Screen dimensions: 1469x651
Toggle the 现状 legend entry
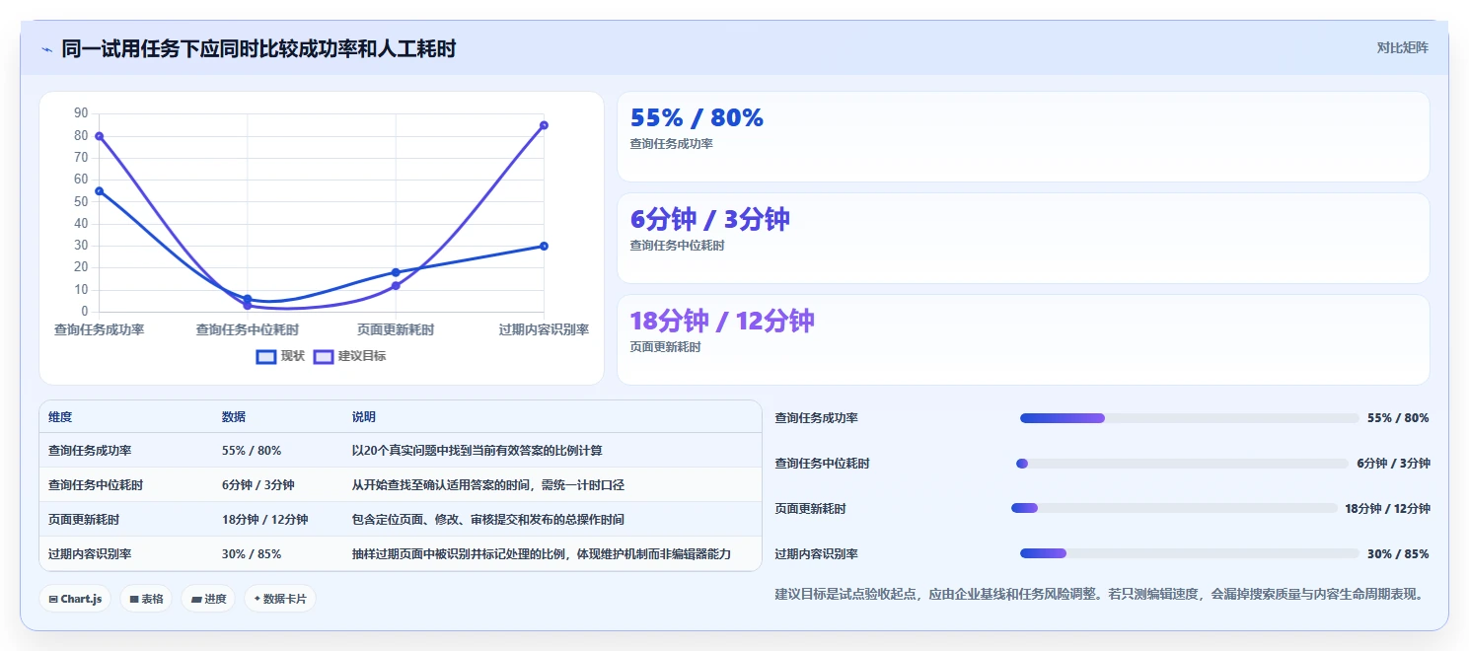tap(281, 356)
